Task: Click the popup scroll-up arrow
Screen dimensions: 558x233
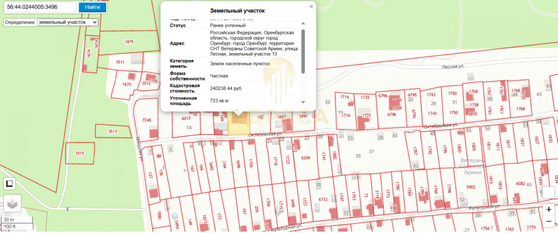Action: pos(303,24)
